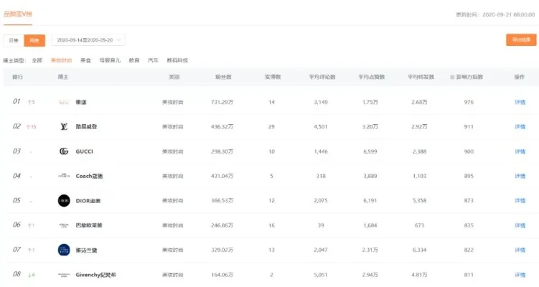Open 详情 for 雅漾 in row 01
539x287 pixels.
tap(520, 102)
